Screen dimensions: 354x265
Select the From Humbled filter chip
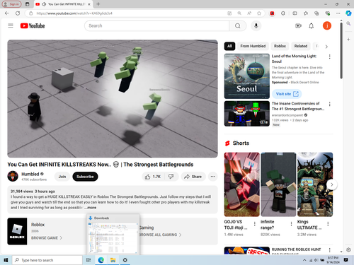[x=253, y=46]
